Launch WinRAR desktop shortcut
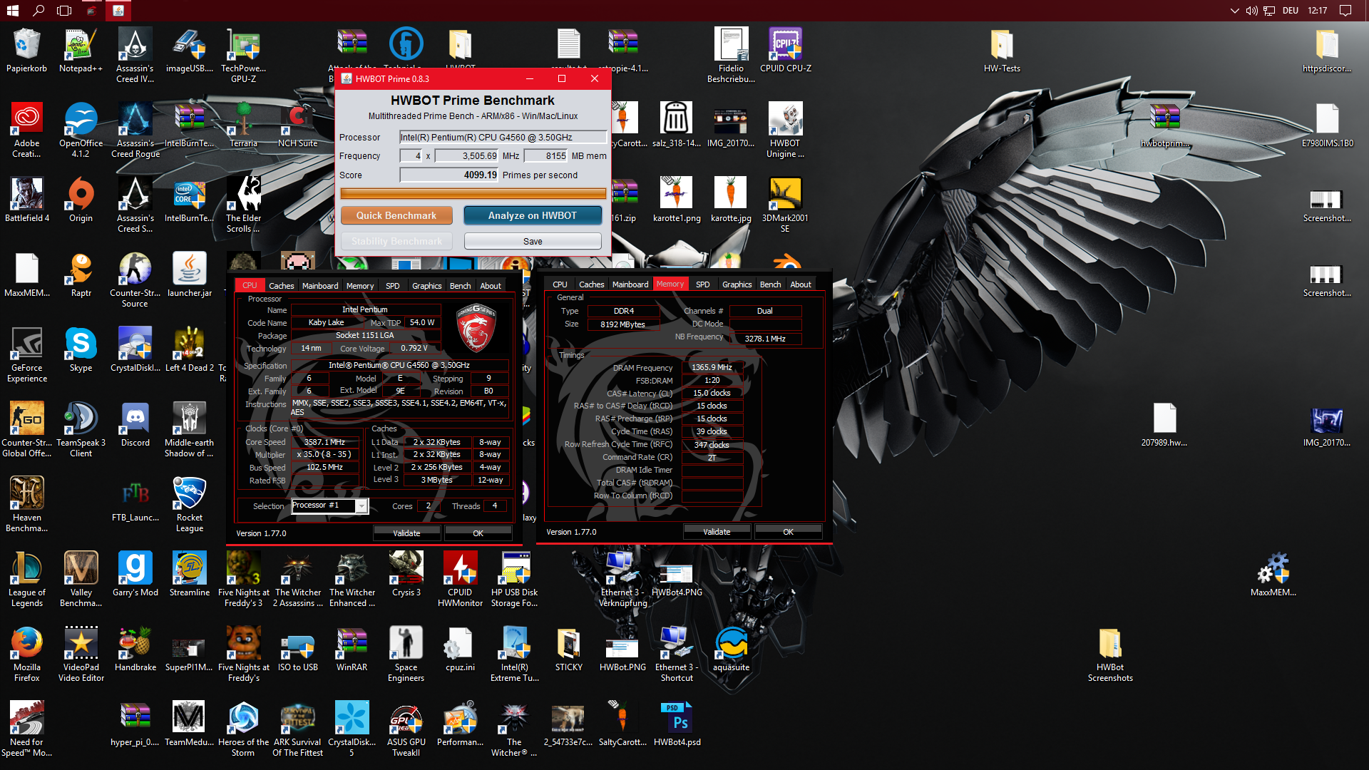 coord(352,650)
